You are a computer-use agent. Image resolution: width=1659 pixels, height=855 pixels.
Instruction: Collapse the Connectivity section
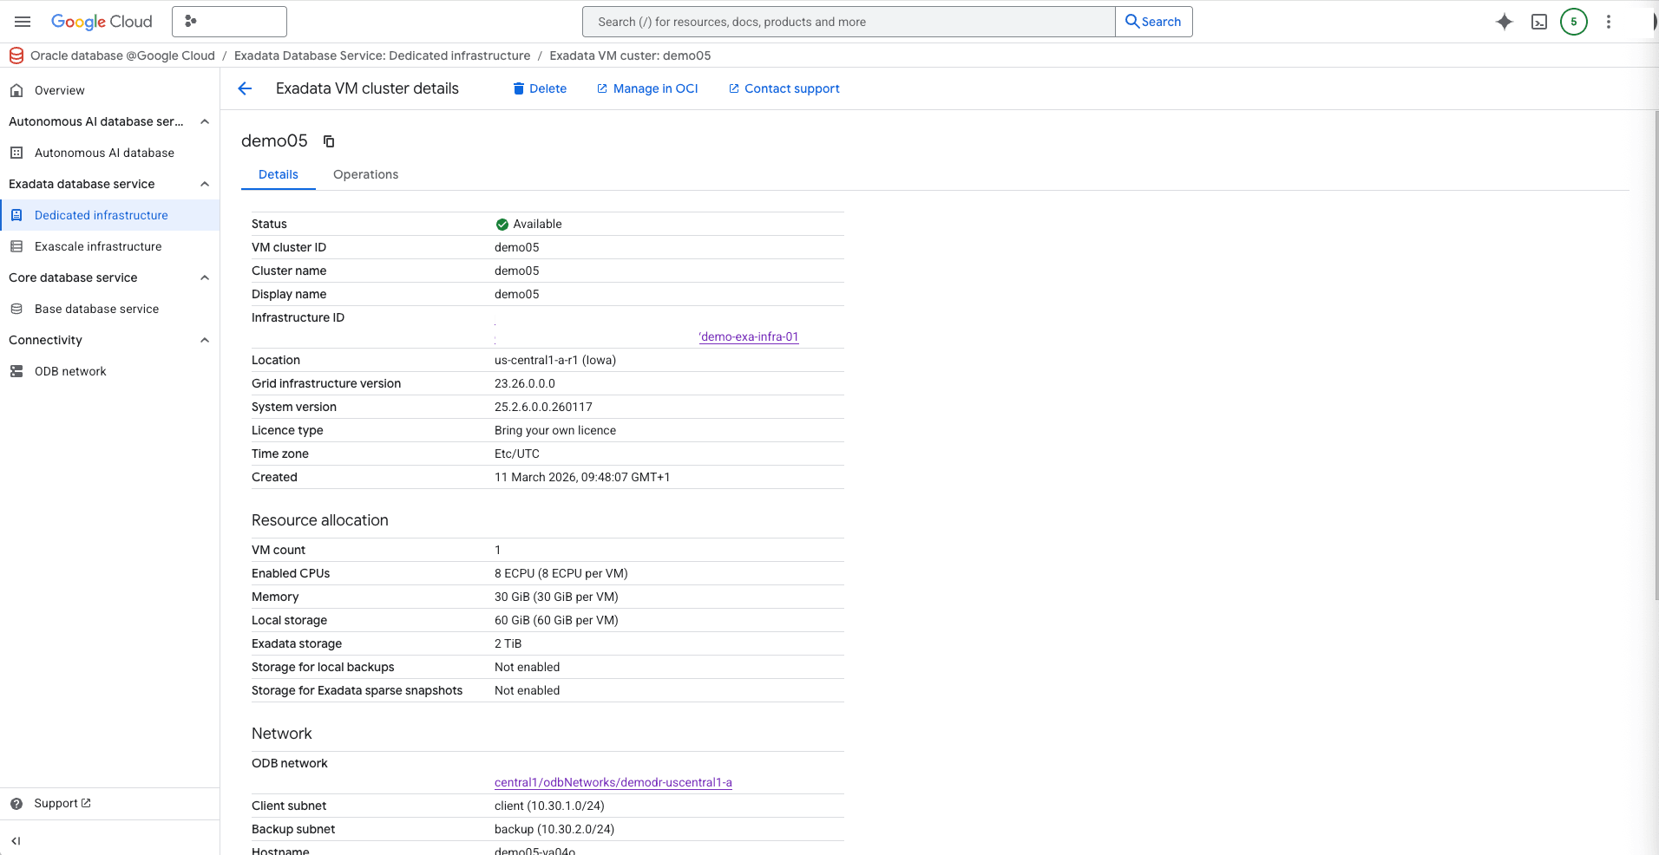[205, 340]
